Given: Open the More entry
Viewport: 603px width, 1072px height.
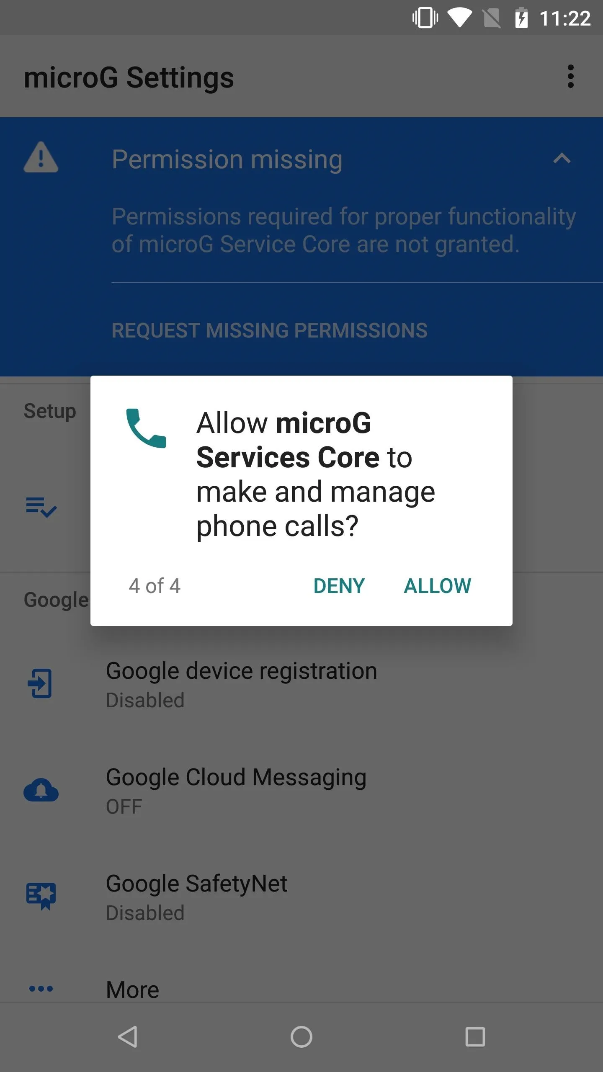Looking at the screenshot, I should (x=301, y=990).
